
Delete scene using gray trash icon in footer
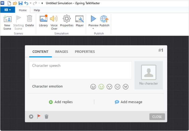coord(46,116)
